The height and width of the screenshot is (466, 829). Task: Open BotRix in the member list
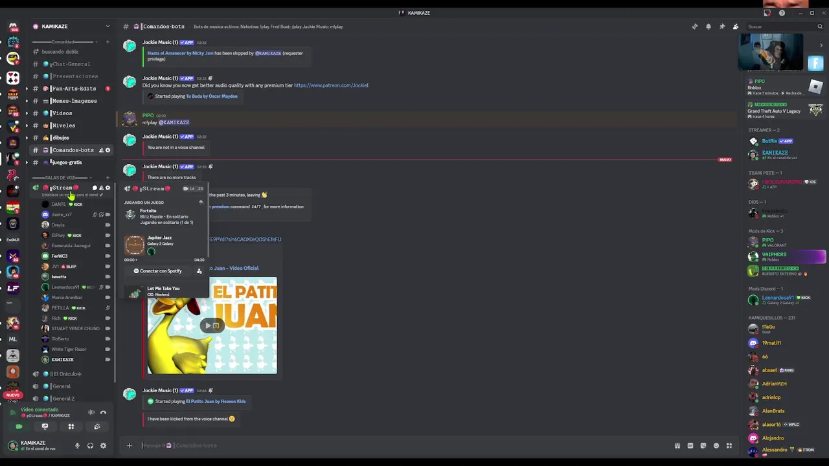[x=786, y=141]
